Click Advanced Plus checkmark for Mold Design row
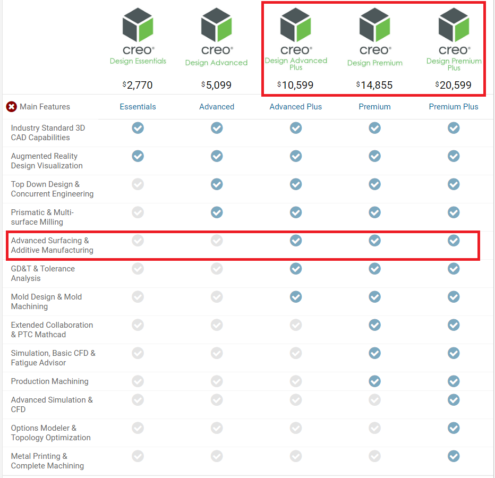 [296, 297]
